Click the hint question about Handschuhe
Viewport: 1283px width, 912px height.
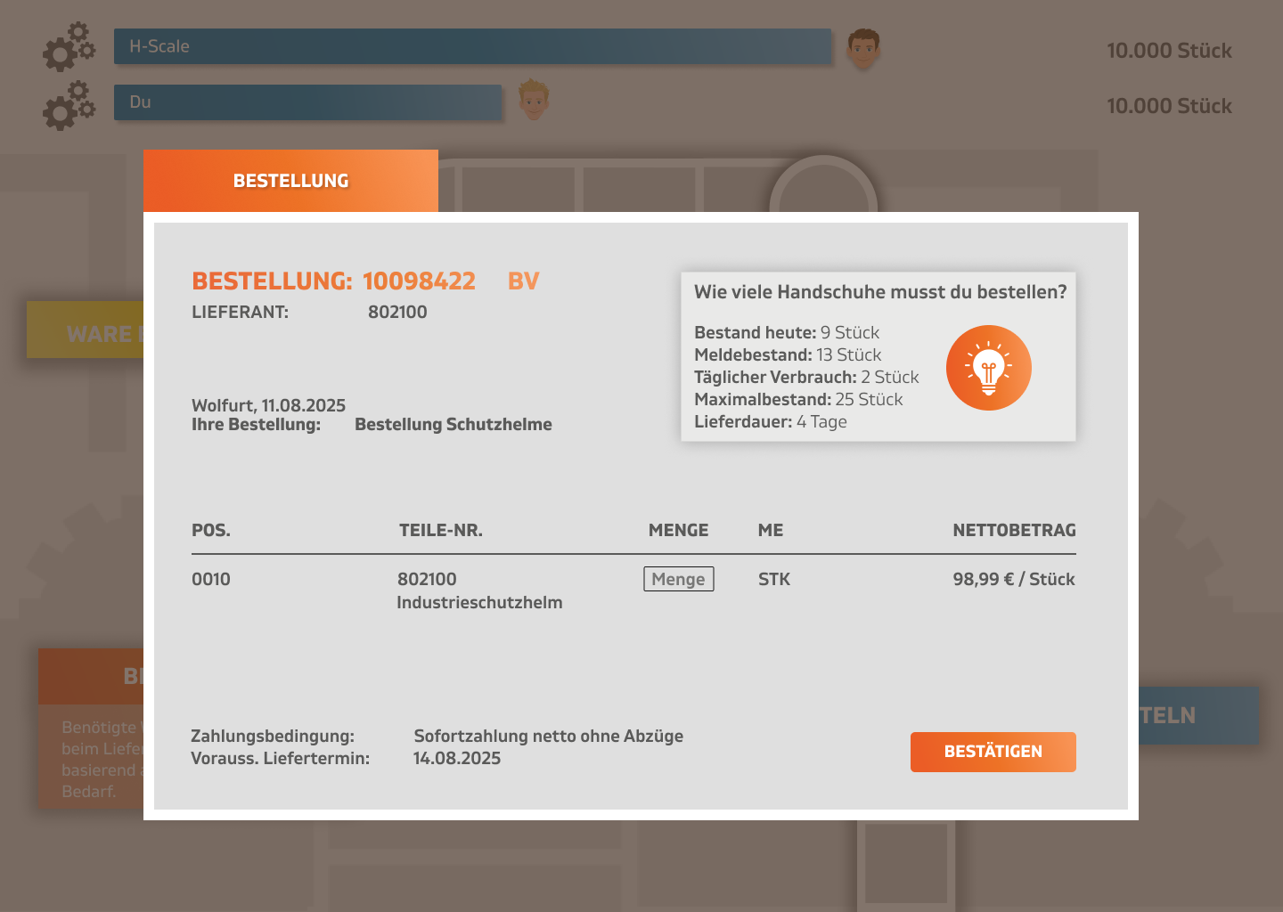(x=879, y=292)
